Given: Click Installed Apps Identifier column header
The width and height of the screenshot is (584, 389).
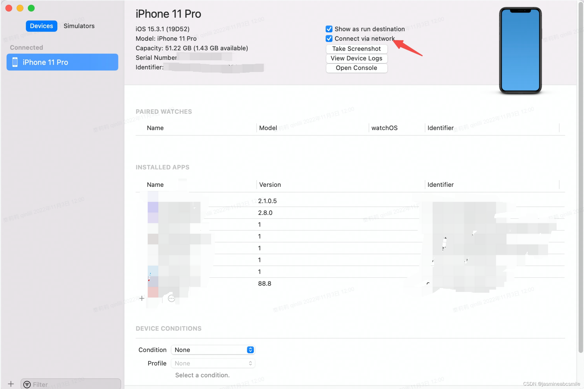Looking at the screenshot, I should 441,185.
